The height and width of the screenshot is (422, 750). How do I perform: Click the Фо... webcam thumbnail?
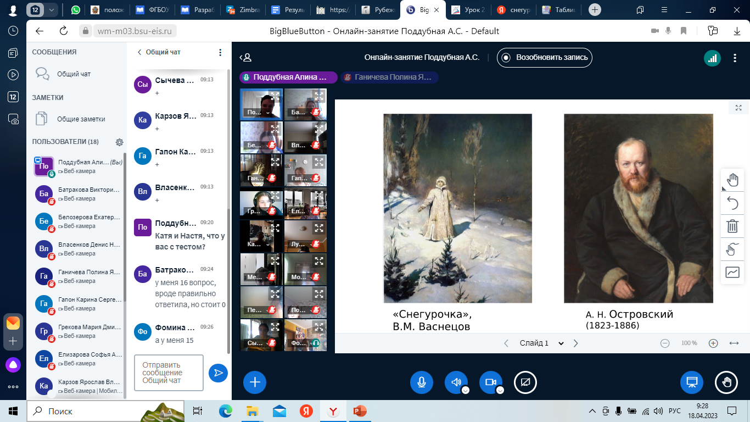tap(305, 335)
